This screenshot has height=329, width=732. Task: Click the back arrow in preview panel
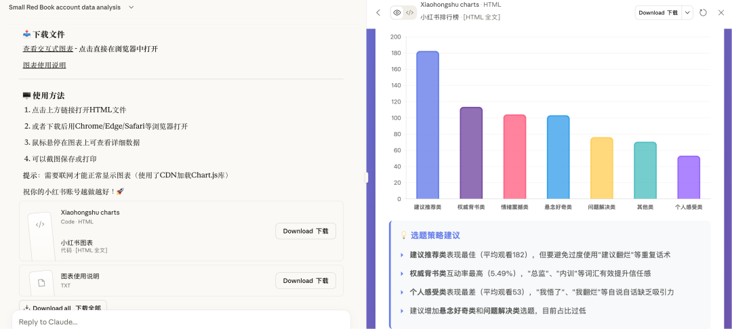point(378,12)
